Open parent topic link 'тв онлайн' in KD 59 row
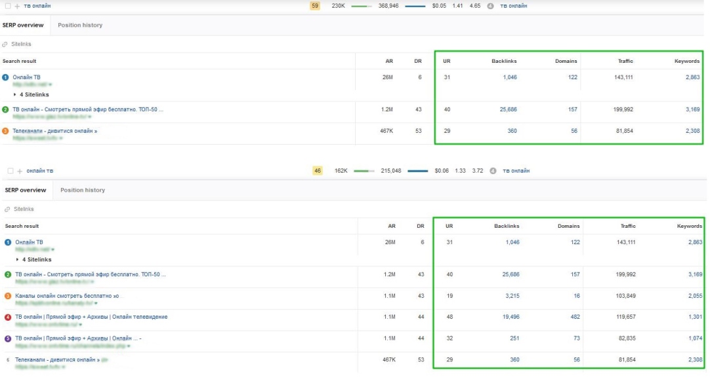710x381 pixels. point(514,6)
